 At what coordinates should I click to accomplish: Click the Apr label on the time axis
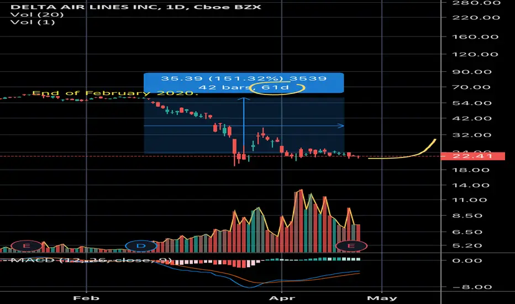pyautogui.click(x=282, y=298)
